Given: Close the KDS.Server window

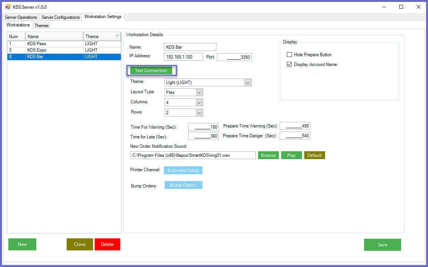Looking at the screenshot, I should click(419, 7).
